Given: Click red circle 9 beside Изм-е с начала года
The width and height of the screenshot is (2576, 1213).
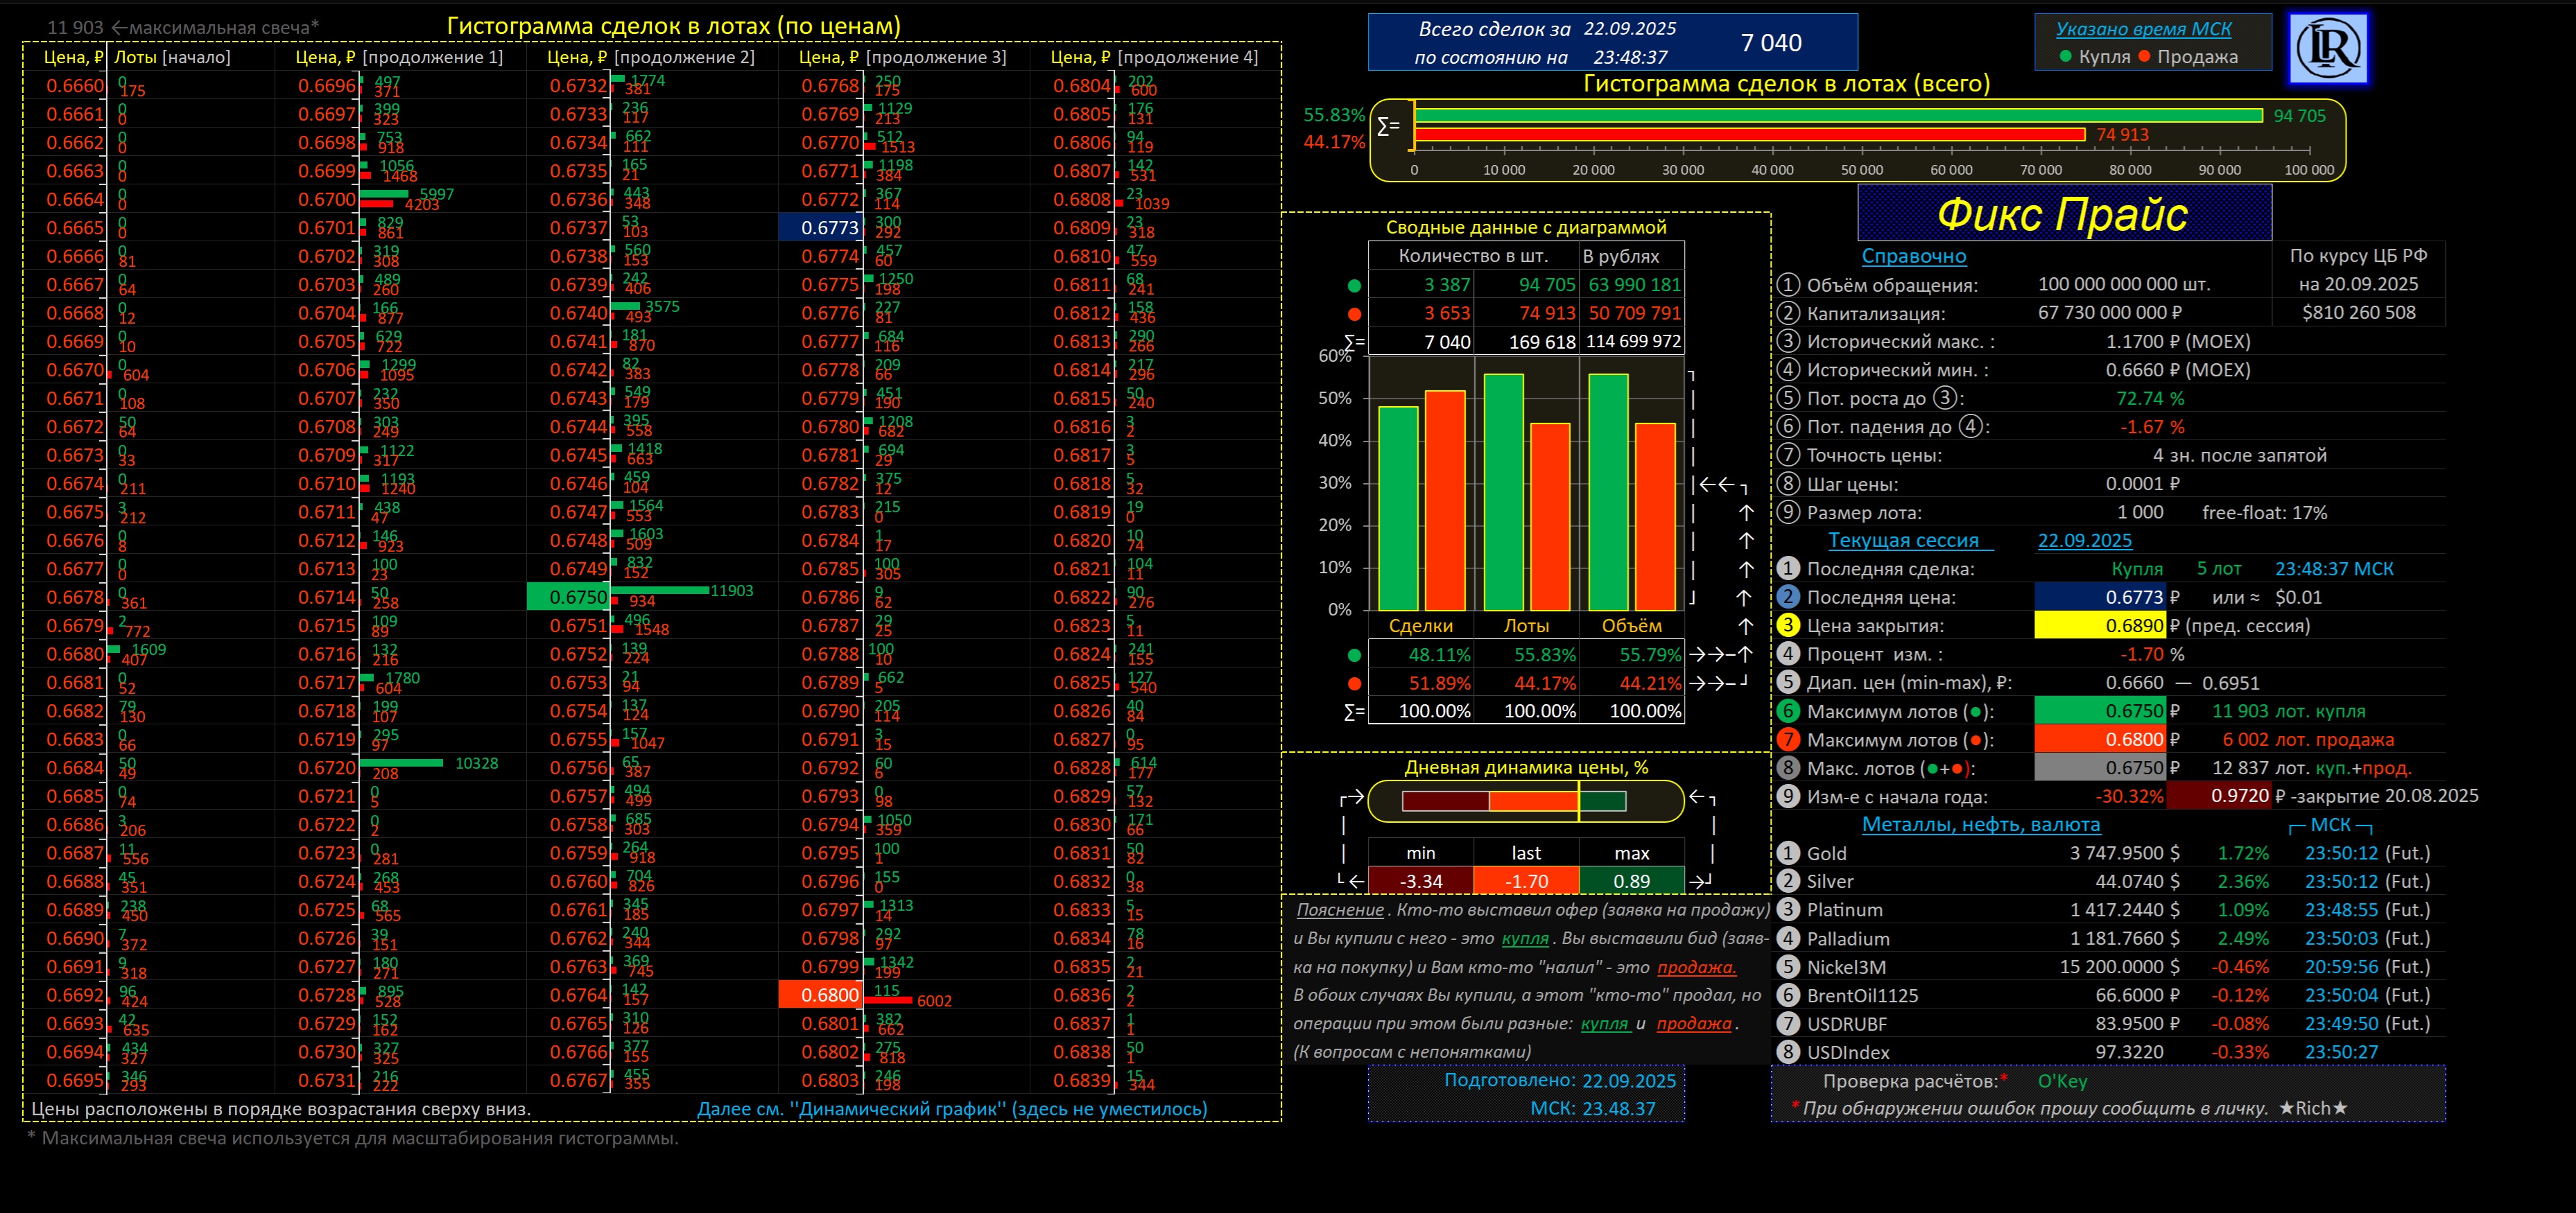Looking at the screenshot, I should [1788, 797].
